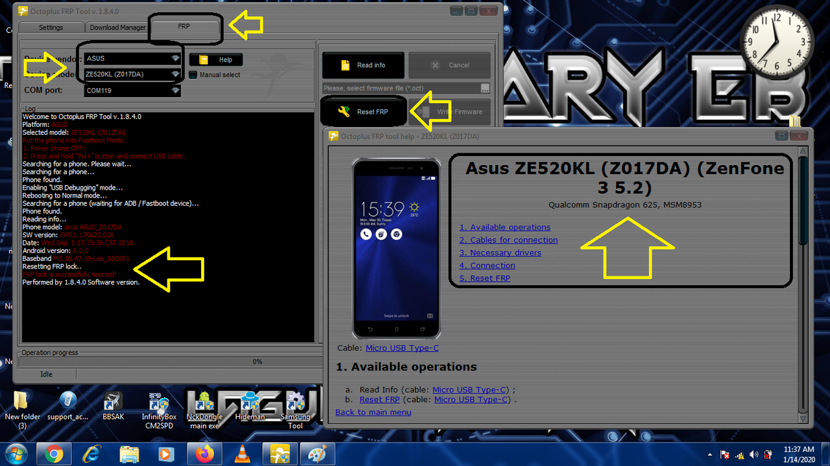830x466 pixels.
Task: Select the Octoplus FRP Tool taskbar icon
Action: [x=280, y=454]
